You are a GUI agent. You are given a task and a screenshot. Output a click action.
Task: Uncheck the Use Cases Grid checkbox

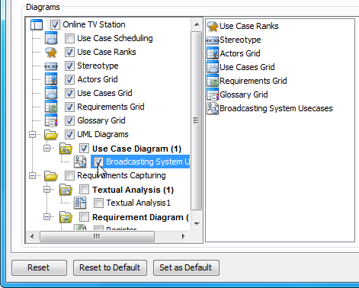69,93
